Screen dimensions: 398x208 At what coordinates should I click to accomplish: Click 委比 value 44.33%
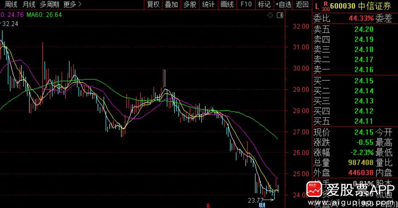click(361, 18)
